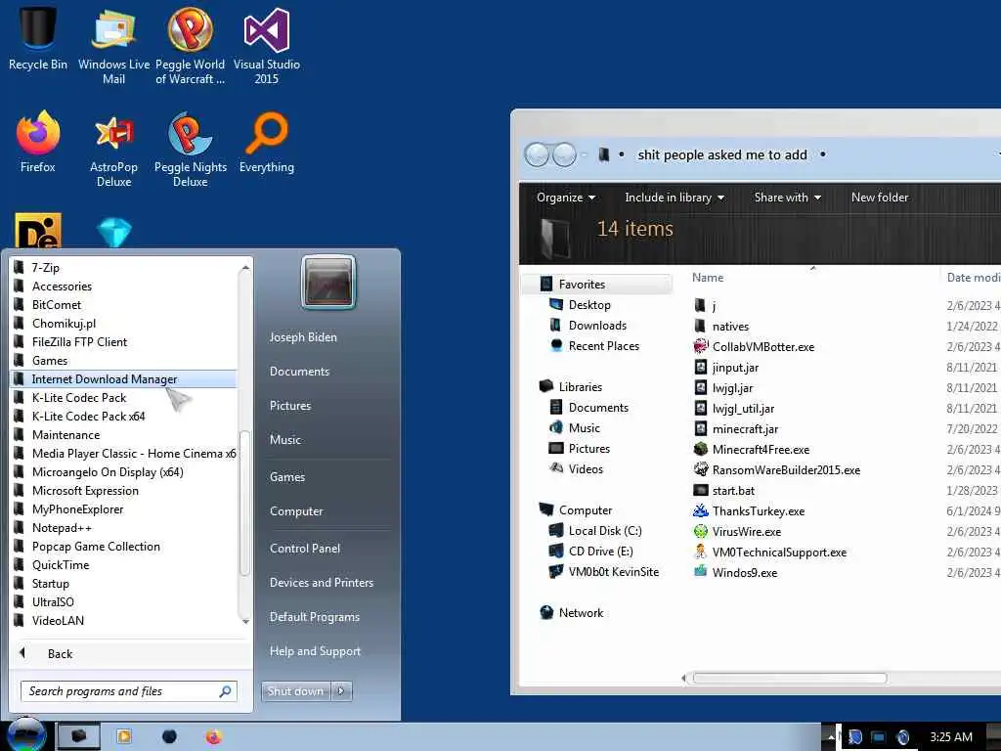Expand the Accessories program folder

124,287
